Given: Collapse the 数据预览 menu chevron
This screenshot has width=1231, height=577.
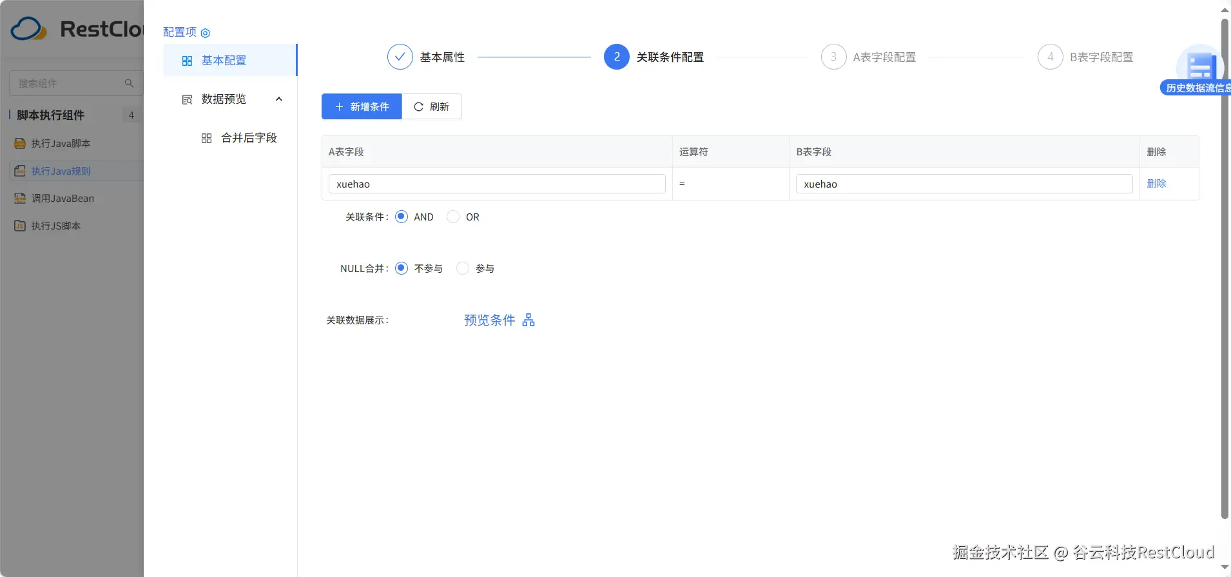Looking at the screenshot, I should pyautogui.click(x=279, y=99).
